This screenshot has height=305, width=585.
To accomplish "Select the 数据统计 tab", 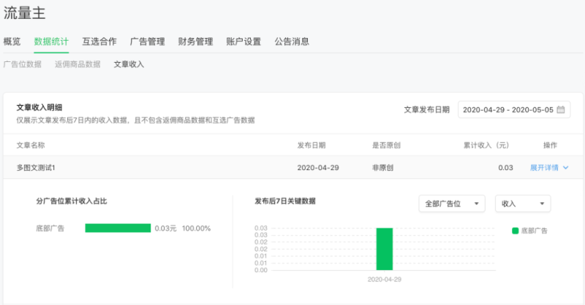I will [51, 42].
